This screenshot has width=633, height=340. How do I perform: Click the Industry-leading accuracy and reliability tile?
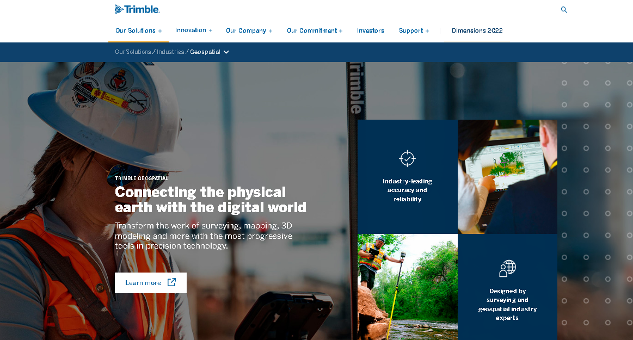[407, 176]
